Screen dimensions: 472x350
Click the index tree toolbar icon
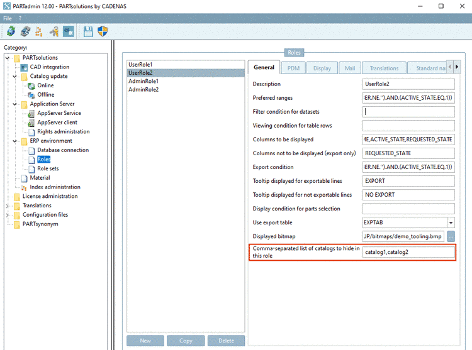39,31
